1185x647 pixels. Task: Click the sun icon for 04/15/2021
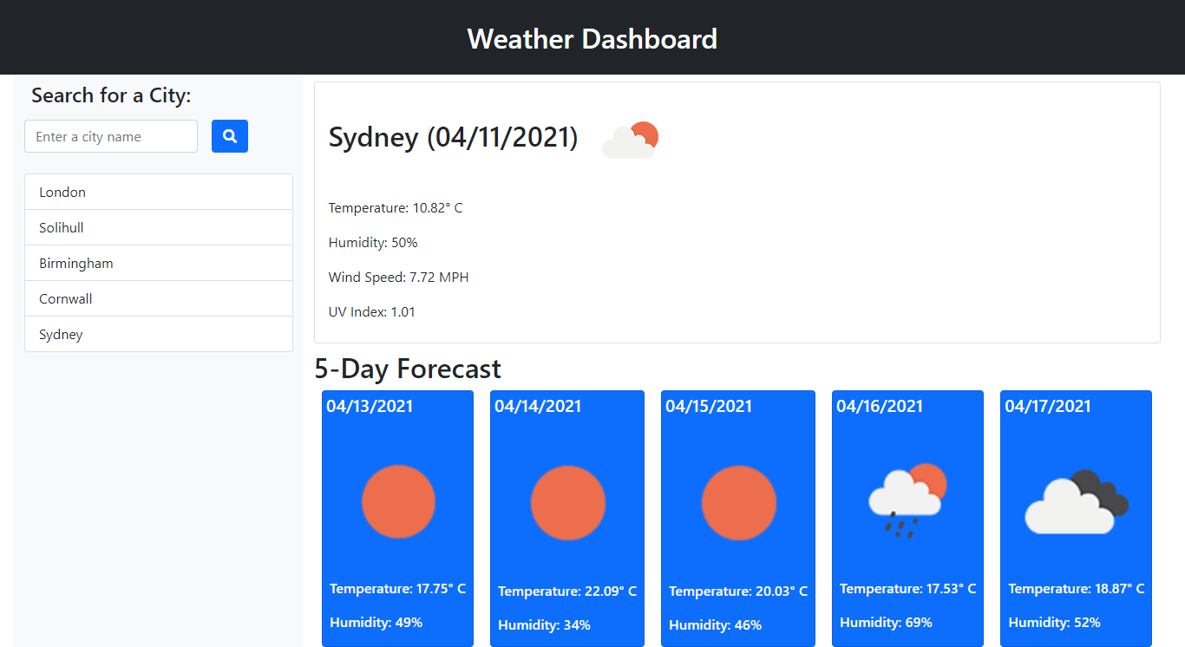[738, 503]
